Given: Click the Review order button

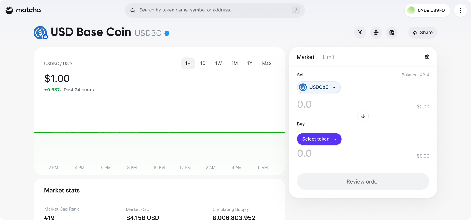Looking at the screenshot, I should [x=363, y=181].
